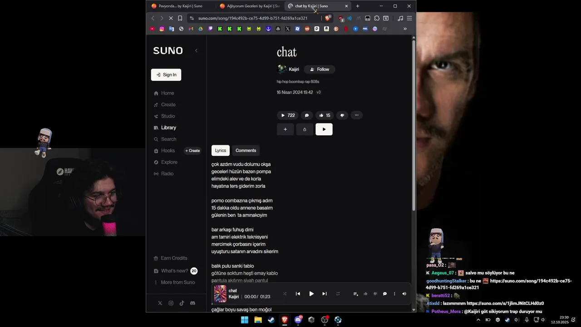Open Suno's TikTok icon

click(182, 303)
